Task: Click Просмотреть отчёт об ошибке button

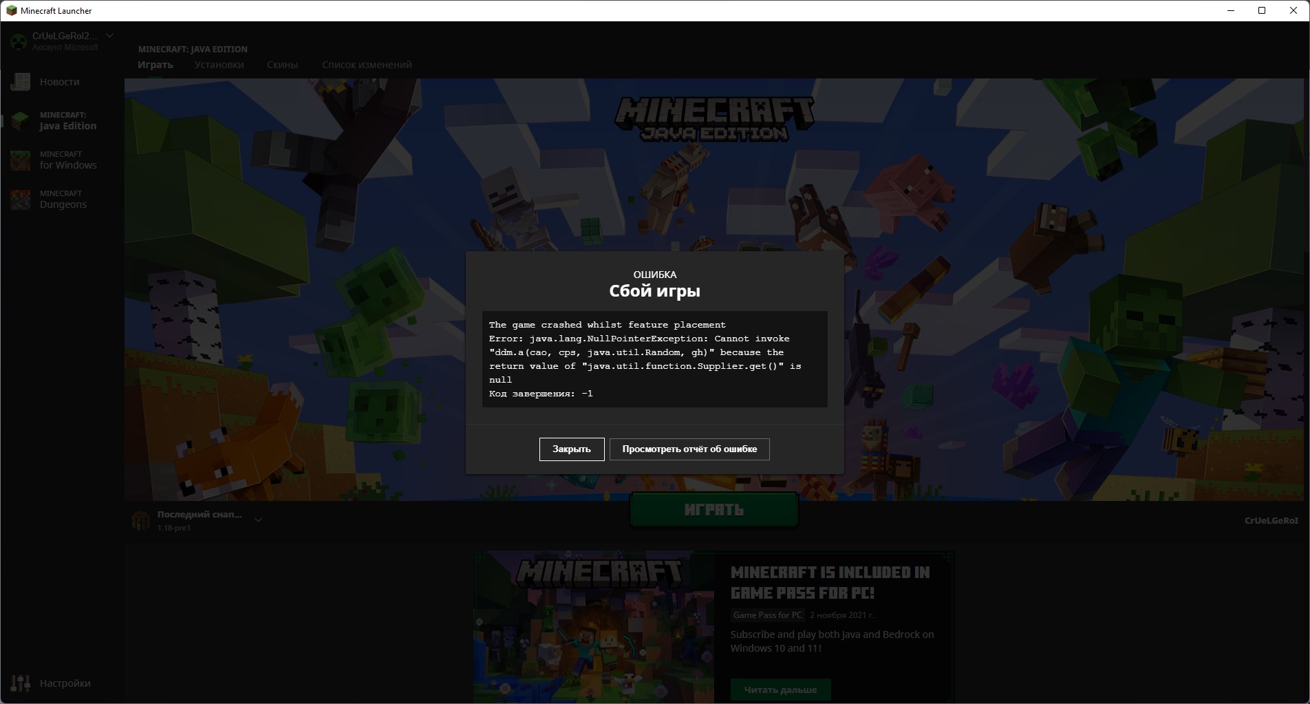Action: 689,449
